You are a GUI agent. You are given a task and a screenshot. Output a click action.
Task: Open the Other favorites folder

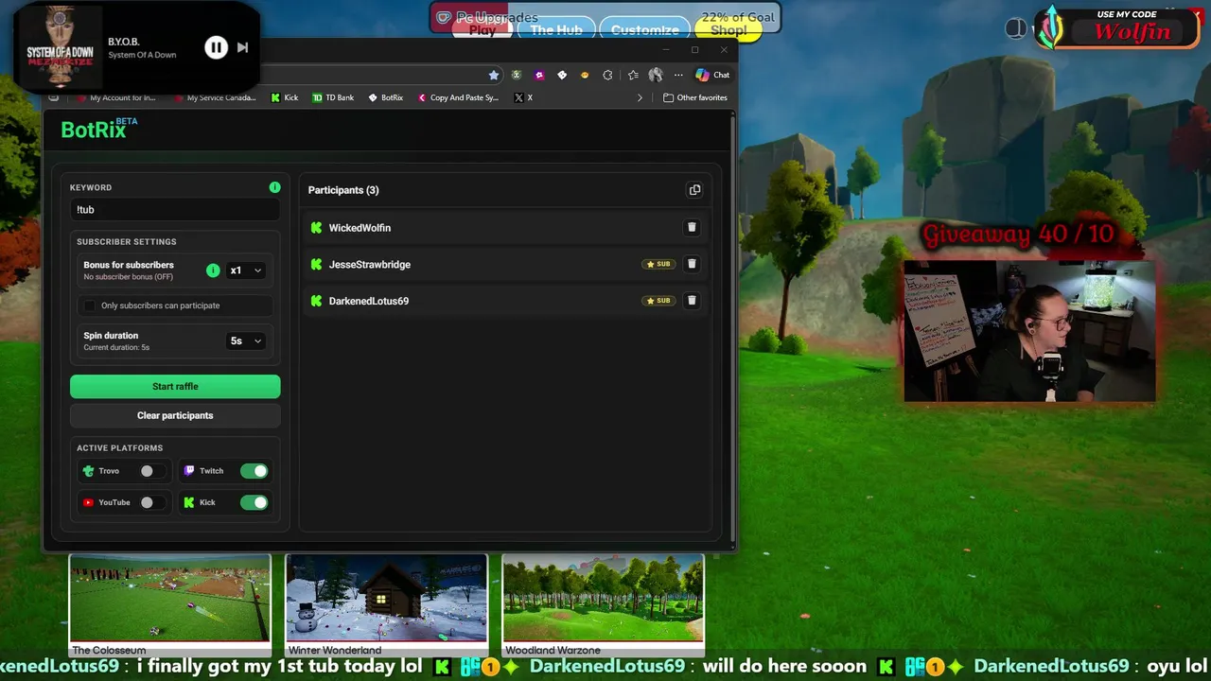tap(695, 97)
